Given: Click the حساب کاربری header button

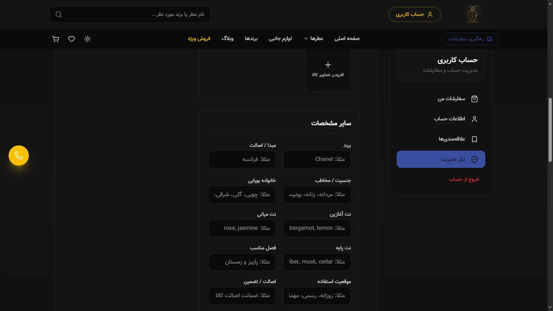Looking at the screenshot, I should click(414, 14).
